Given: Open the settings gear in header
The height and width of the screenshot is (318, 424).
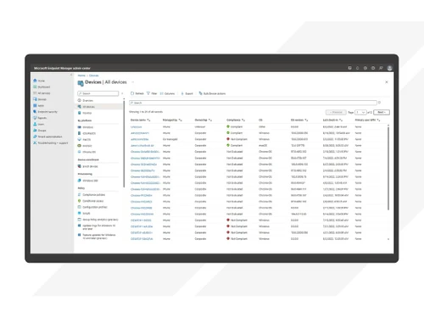Looking at the screenshot, I should tap(365, 68).
